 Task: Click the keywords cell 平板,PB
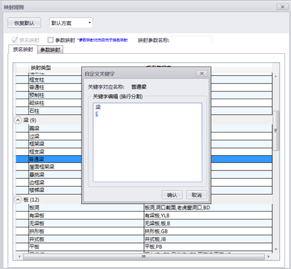point(208,247)
